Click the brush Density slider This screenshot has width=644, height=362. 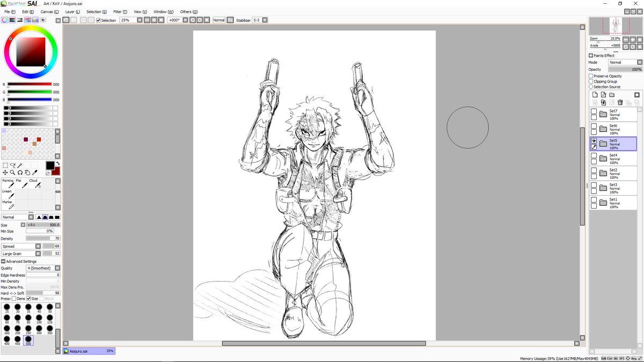[x=43, y=239]
